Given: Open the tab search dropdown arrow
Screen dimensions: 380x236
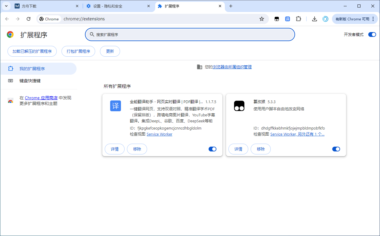Looking at the screenshot, I should coord(6,6).
